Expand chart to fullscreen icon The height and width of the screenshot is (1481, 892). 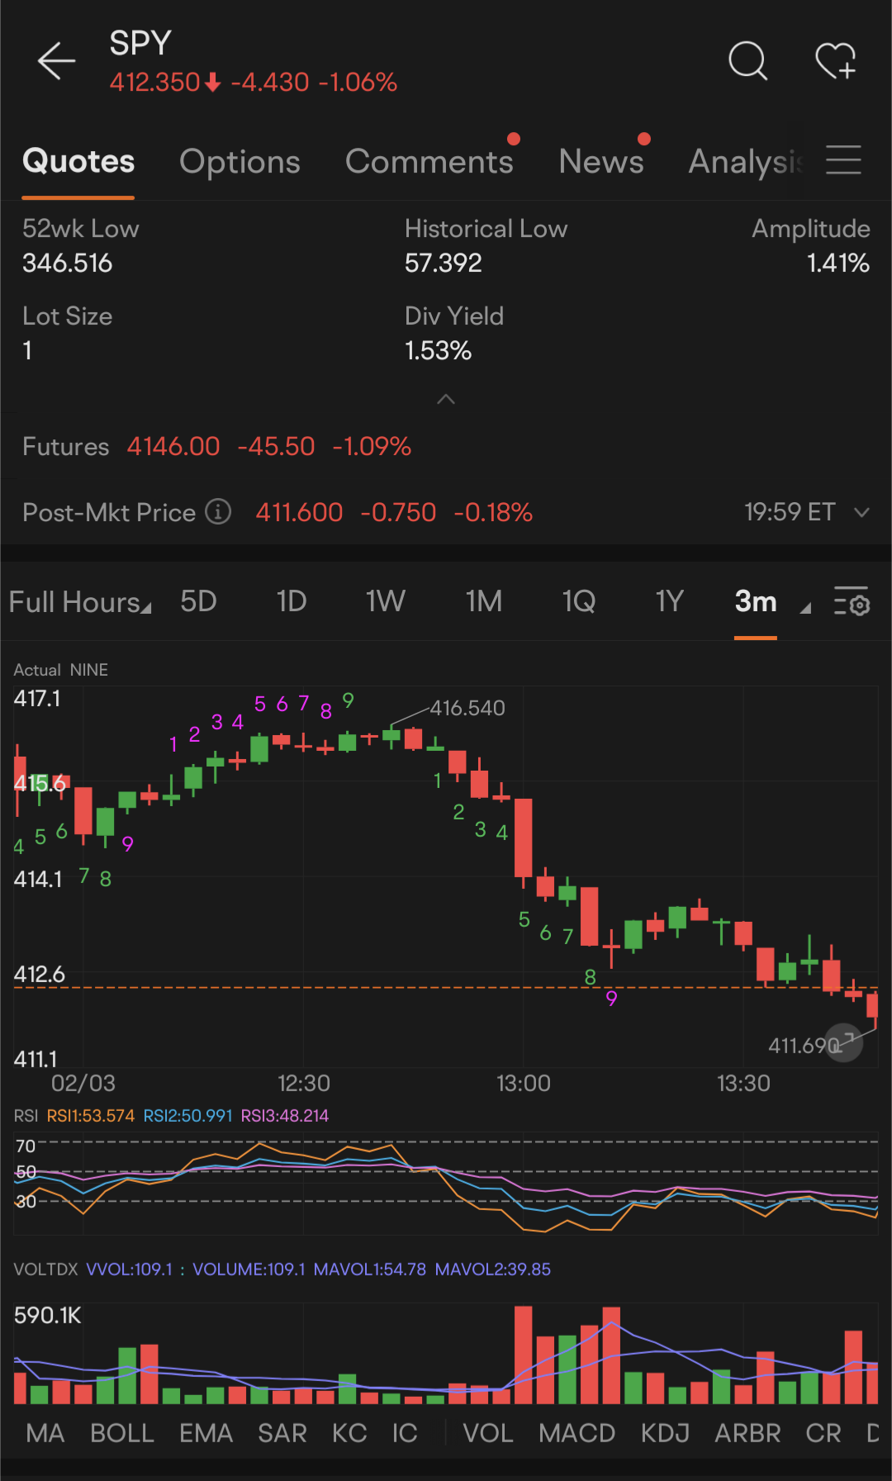pyautogui.click(x=844, y=1043)
